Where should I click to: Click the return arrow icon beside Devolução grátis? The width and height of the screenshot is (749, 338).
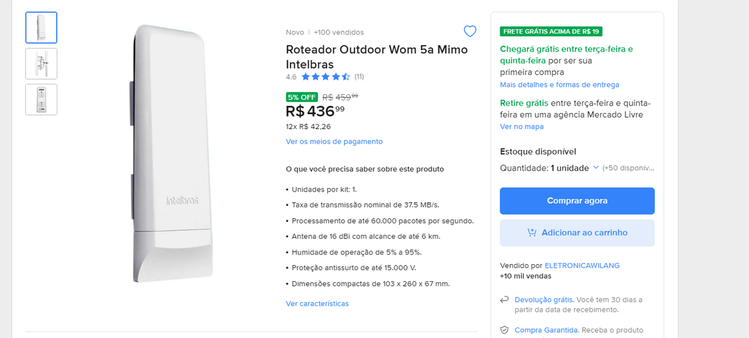(504, 299)
